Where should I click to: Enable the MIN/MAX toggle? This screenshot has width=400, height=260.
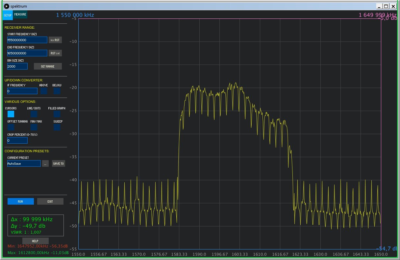34,127
